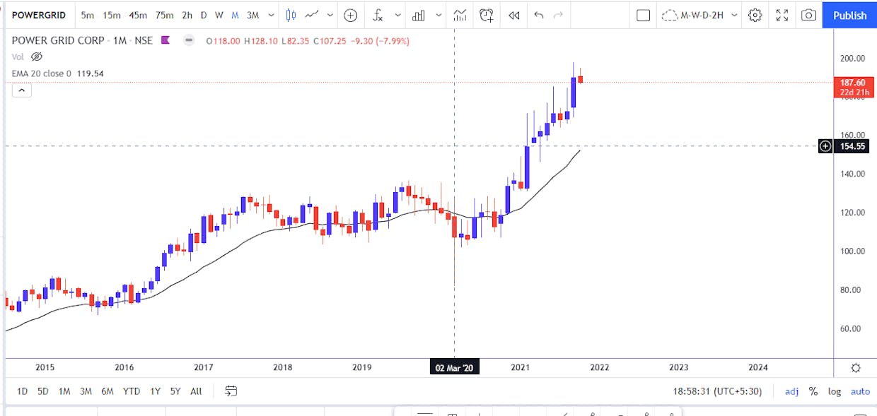This screenshot has height=416, width=877.
Task: Toggle fullscreen mode icon
Action: pyautogui.click(x=782, y=15)
